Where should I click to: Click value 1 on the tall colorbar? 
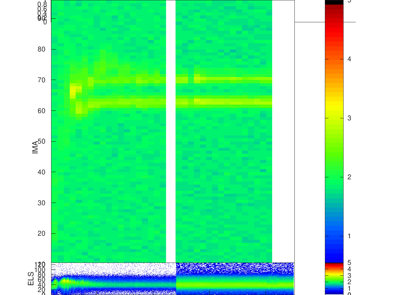click(x=349, y=236)
